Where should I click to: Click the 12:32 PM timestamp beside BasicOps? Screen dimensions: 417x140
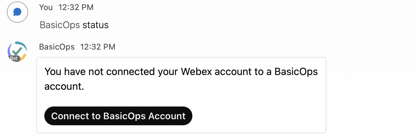[x=98, y=47]
